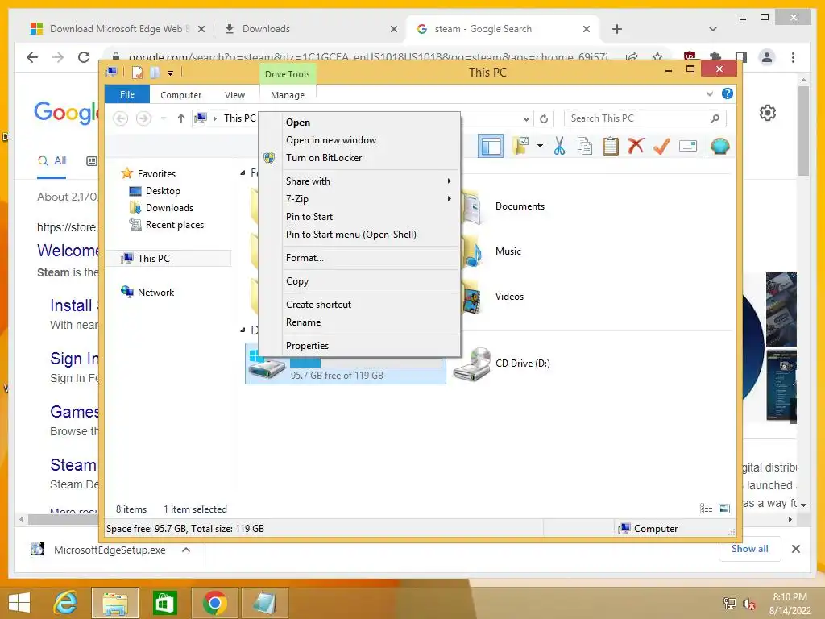This screenshot has width=825, height=619.
Task: Click the Search This PC field
Action: [x=645, y=118]
